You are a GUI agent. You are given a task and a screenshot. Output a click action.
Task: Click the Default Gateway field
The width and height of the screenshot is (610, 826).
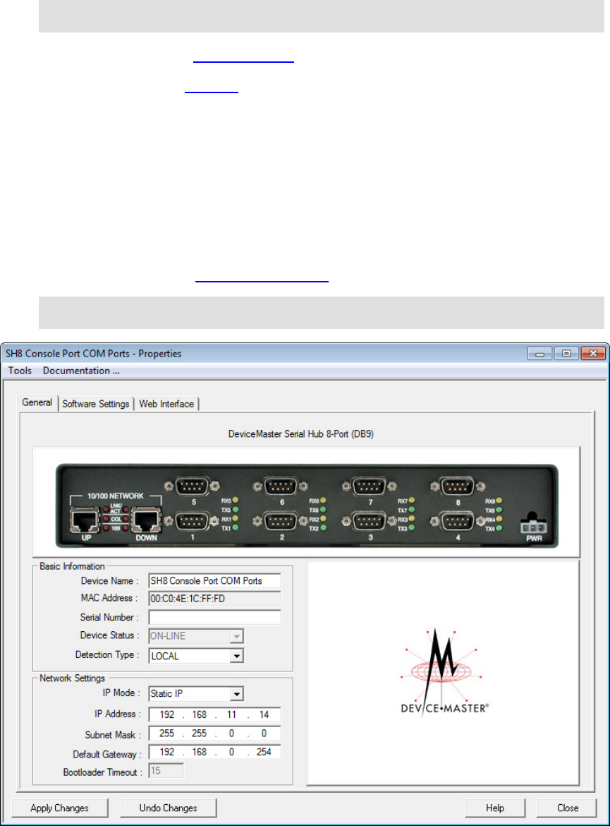pos(215,753)
